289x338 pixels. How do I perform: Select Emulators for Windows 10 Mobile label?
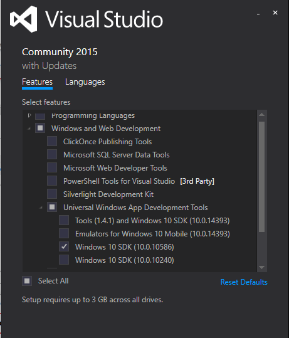pyautogui.click(x=152, y=234)
